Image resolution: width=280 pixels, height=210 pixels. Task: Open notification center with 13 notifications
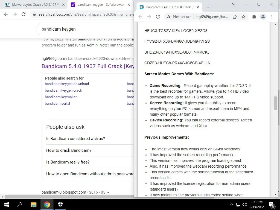(272, 205)
